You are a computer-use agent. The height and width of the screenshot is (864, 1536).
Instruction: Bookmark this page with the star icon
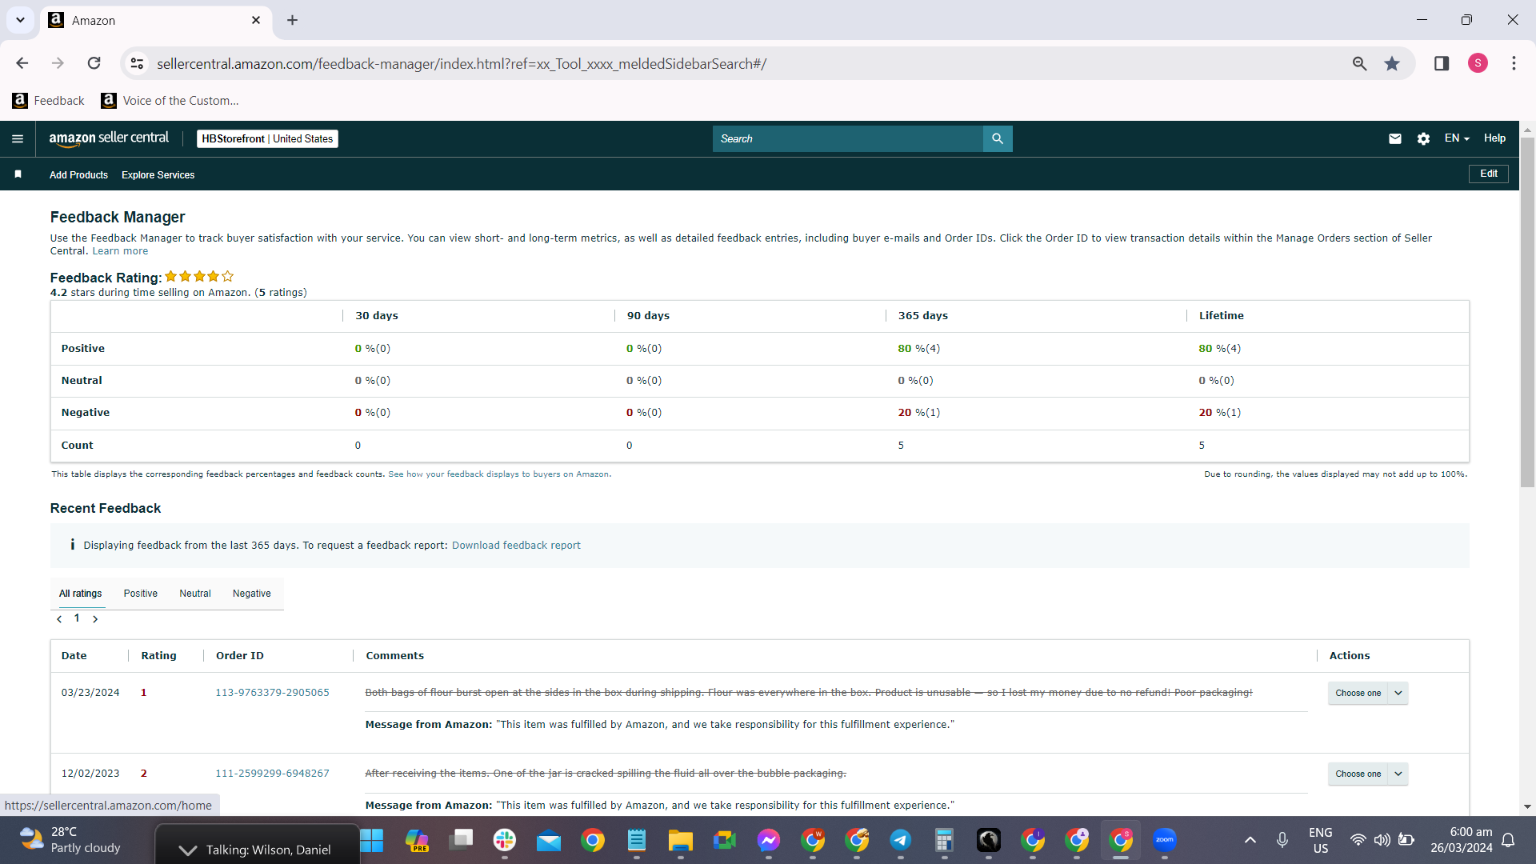coord(1392,63)
